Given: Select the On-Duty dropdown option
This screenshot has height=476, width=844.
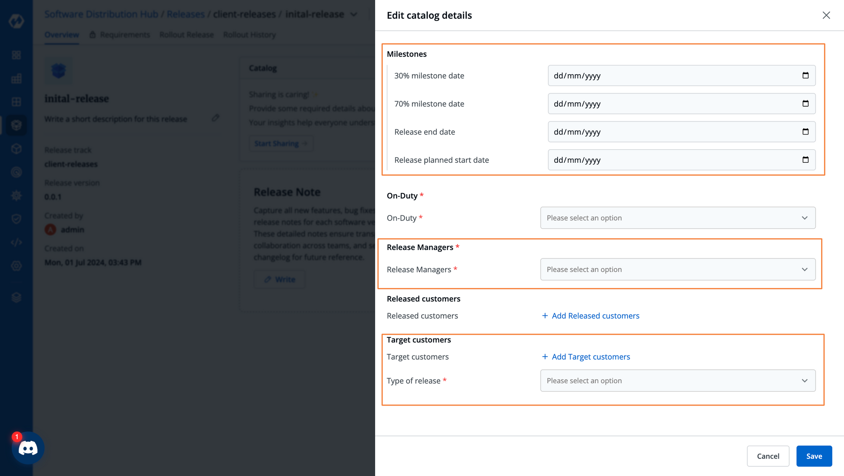Looking at the screenshot, I should point(678,217).
